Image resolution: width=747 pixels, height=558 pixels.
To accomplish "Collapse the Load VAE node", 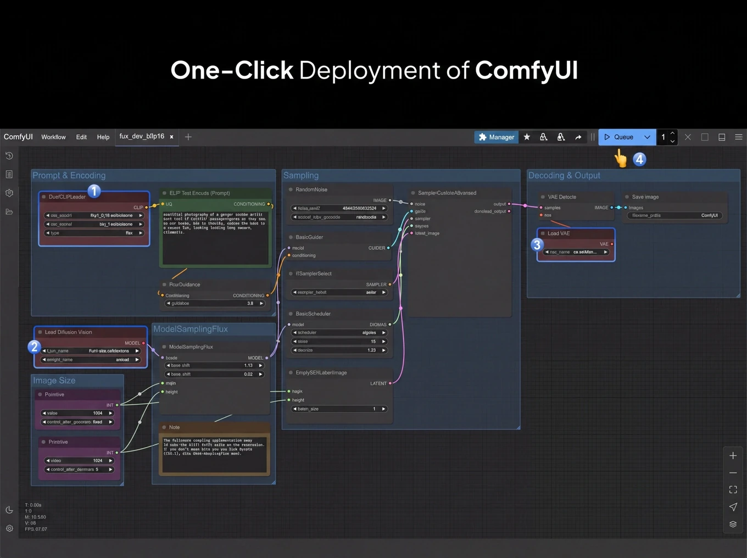I will pyautogui.click(x=542, y=233).
